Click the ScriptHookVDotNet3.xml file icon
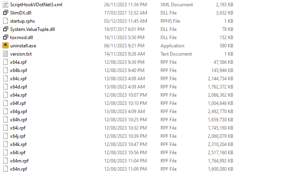 click(x=5, y=5)
